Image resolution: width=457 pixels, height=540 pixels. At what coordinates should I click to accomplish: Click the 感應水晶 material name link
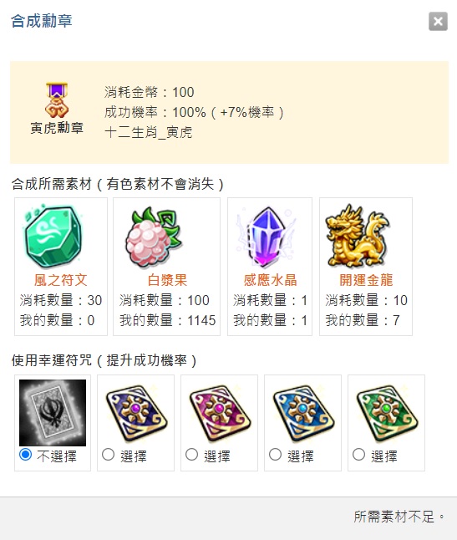click(270, 280)
